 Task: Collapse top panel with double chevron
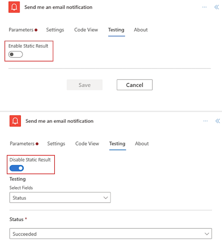tap(216, 7)
